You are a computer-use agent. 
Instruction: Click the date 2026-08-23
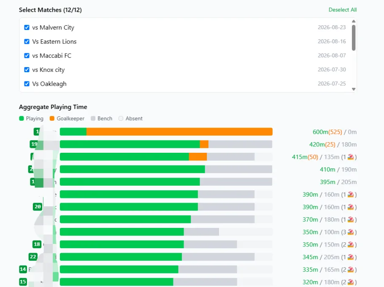coord(332,27)
